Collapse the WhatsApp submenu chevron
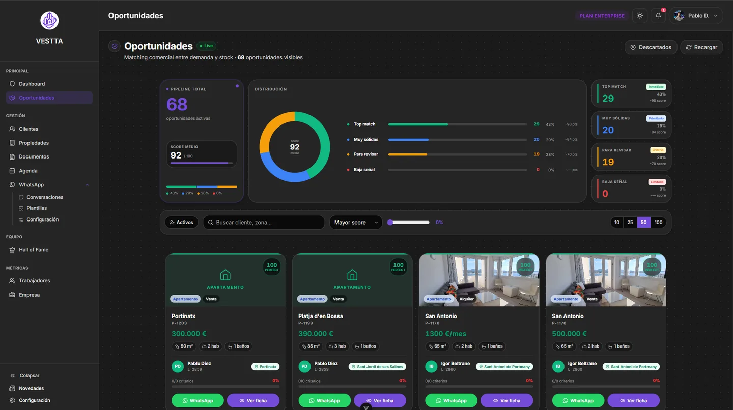This screenshot has width=733, height=410. pos(87,185)
